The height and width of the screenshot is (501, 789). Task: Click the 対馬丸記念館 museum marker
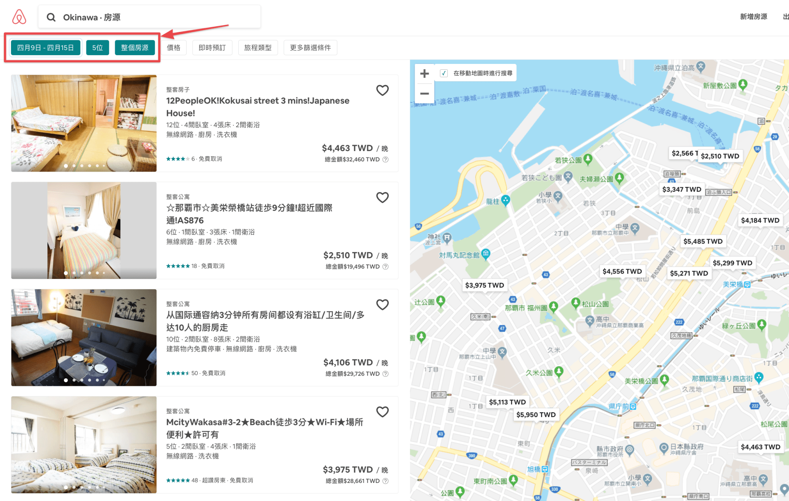coord(486,254)
